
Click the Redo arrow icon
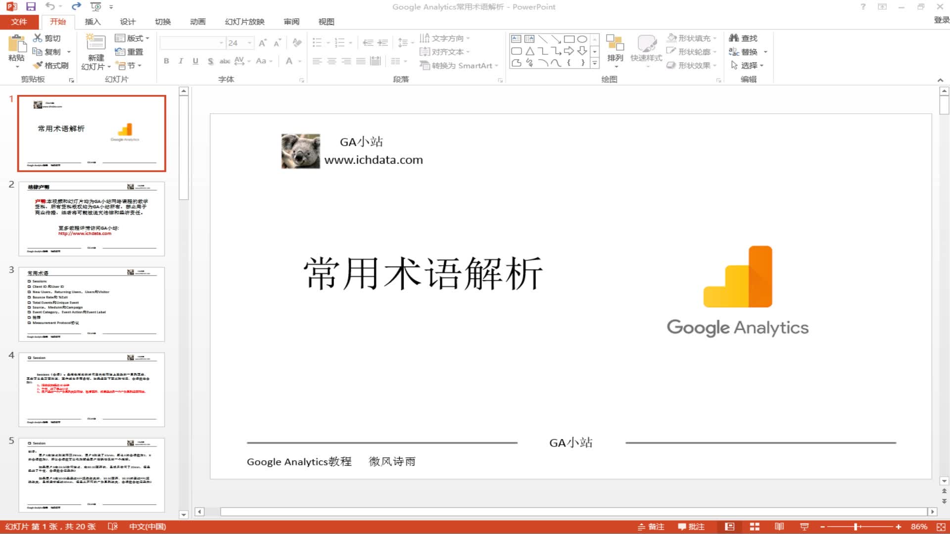[76, 6]
